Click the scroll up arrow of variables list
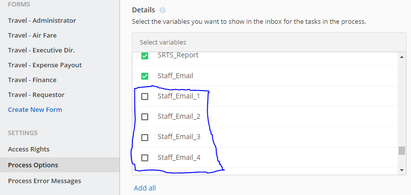Image resolution: width=411 pixels, height=195 pixels. click(402, 57)
